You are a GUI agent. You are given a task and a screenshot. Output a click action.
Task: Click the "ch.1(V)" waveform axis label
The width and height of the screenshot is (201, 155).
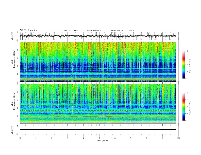coord(12,36)
